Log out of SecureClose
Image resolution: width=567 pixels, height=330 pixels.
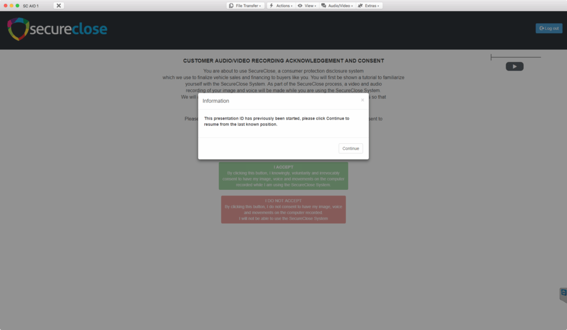click(x=549, y=28)
